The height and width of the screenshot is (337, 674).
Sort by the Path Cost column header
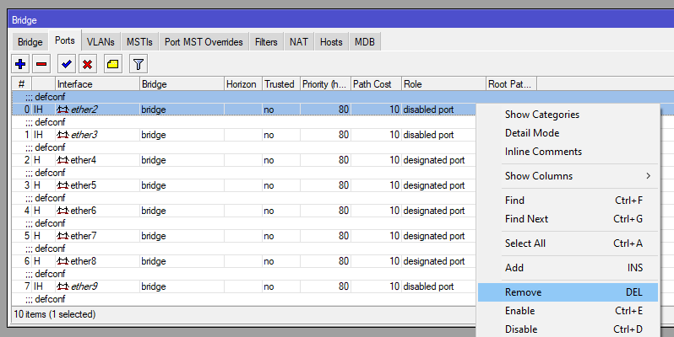click(x=376, y=84)
